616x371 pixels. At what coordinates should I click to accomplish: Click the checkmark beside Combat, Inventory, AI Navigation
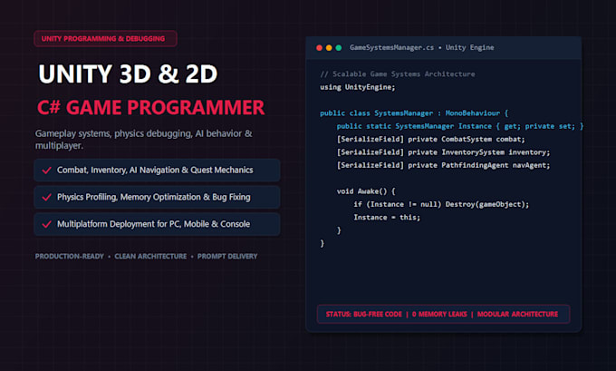[x=47, y=171]
